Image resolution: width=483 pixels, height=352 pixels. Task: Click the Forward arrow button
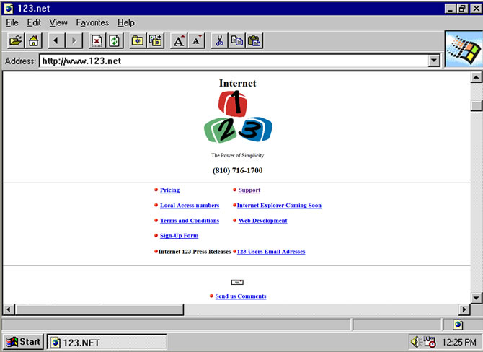[x=74, y=40]
